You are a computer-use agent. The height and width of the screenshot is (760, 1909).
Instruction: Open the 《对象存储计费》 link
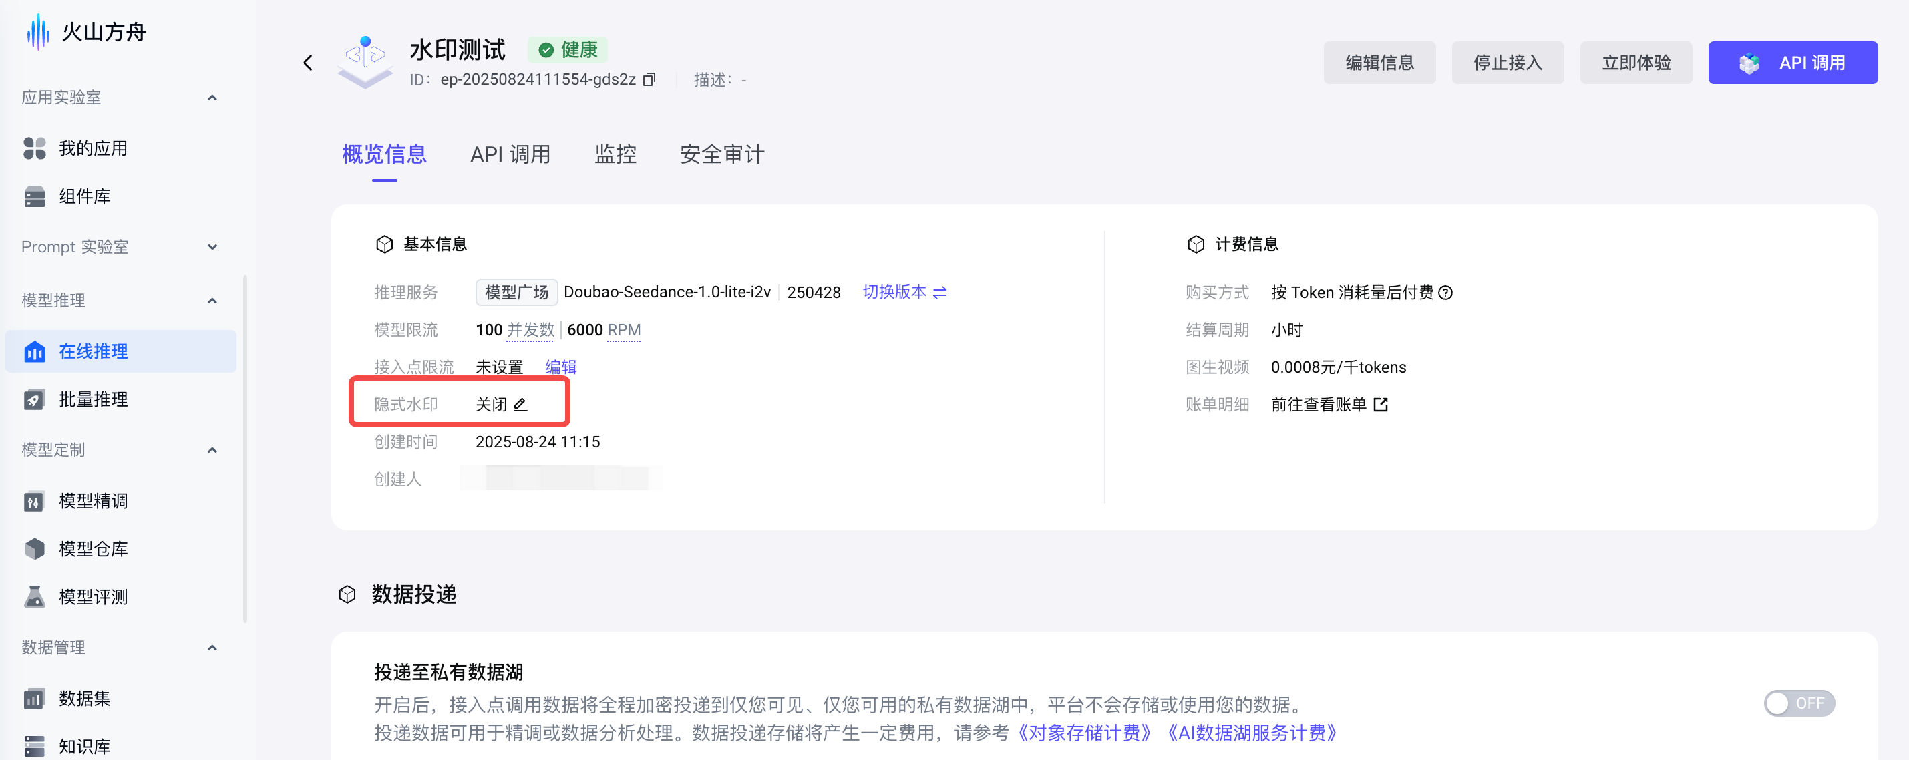pos(1083,733)
